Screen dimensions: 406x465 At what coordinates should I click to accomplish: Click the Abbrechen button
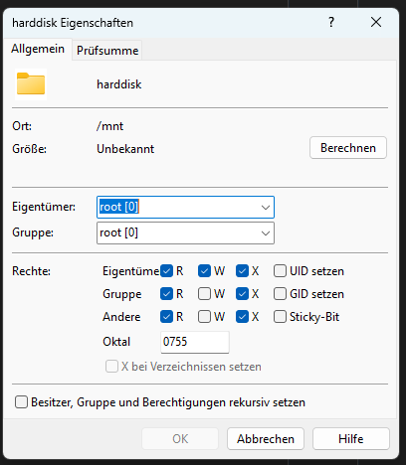coord(266,439)
